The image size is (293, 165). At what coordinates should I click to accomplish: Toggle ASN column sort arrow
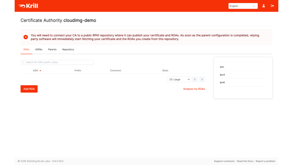(x=40, y=70)
